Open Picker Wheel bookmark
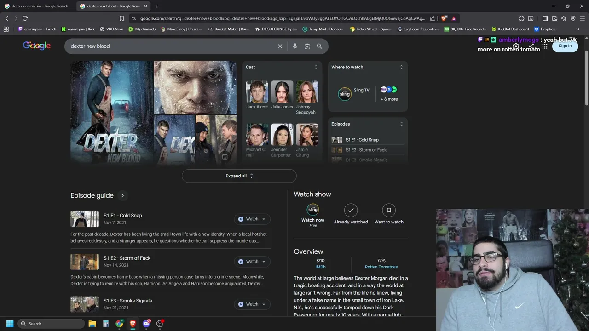589x331 pixels. coord(370,29)
